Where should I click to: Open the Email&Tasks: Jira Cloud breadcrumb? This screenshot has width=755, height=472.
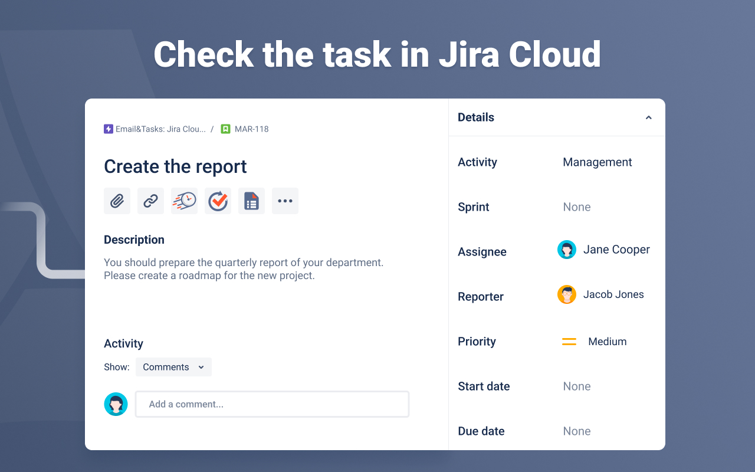pyautogui.click(x=160, y=129)
